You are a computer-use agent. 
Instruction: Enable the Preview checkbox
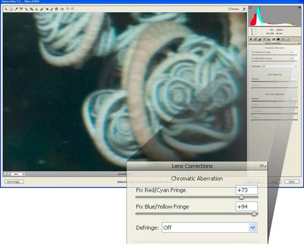[230, 9]
